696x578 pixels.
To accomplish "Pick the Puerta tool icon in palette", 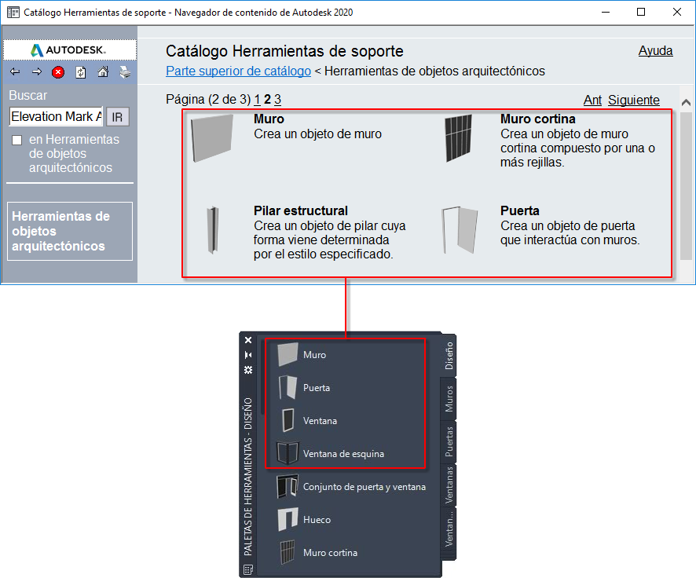I will 288,387.
